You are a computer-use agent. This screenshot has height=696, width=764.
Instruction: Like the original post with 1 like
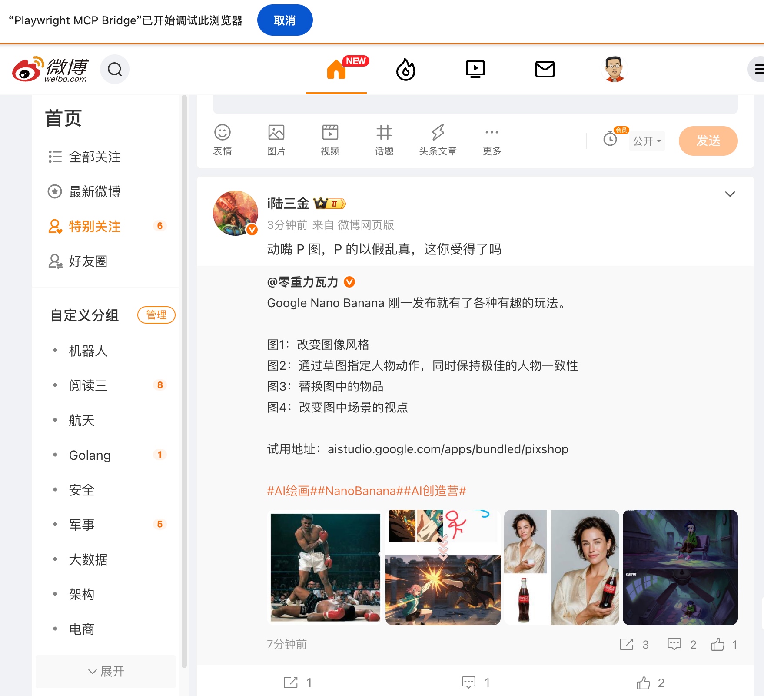(724, 644)
